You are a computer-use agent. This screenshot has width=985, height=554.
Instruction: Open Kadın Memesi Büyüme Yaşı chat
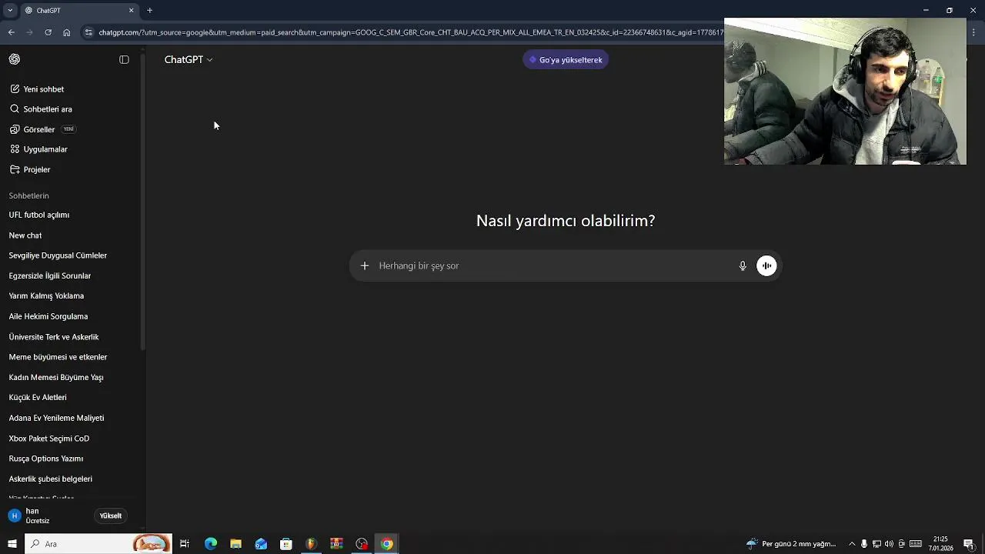56,377
